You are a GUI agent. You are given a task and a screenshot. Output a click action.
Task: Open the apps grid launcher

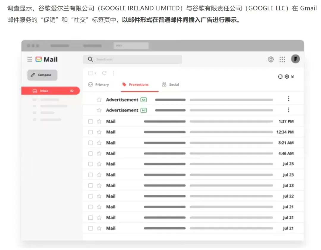click(282, 60)
